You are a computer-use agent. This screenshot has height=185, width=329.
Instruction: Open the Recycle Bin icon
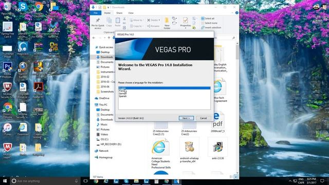pos(7,9)
